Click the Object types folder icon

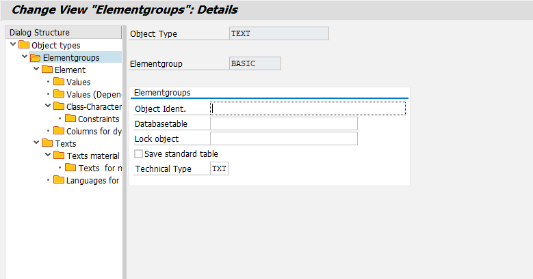click(25, 45)
